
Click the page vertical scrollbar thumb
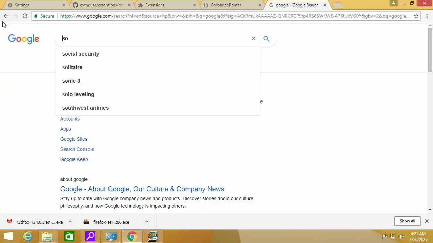(x=430, y=50)
